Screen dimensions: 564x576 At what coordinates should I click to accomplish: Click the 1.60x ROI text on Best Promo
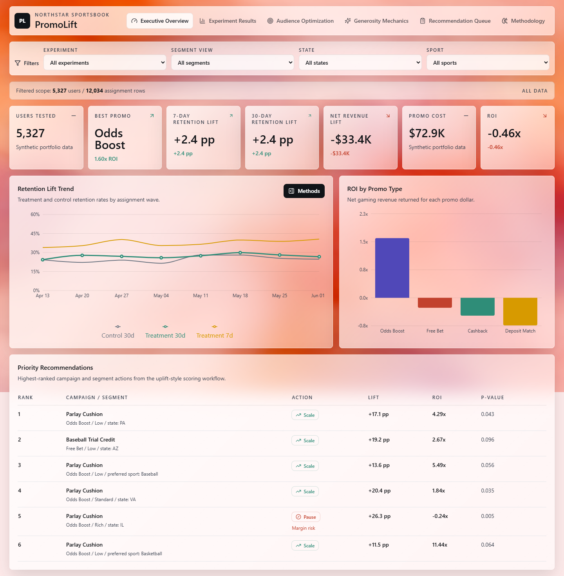point(106,159)
